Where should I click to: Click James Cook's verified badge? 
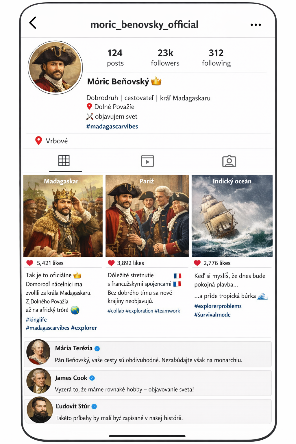(92, 378)
